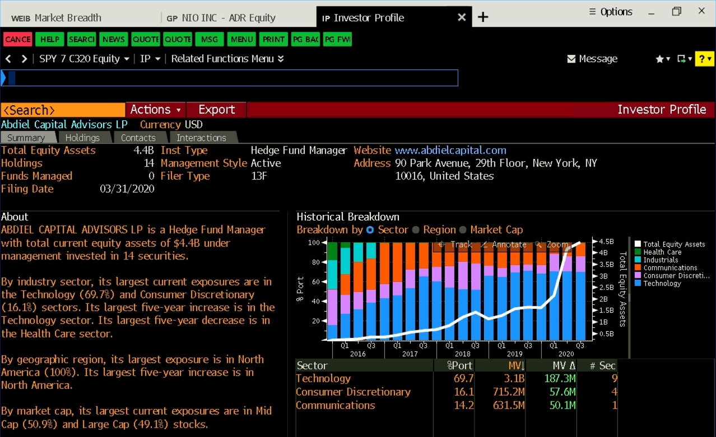Click the Technology legend color swatch
Image resolution: width=716 pixels, height=437 pixels.
(638, 284)
